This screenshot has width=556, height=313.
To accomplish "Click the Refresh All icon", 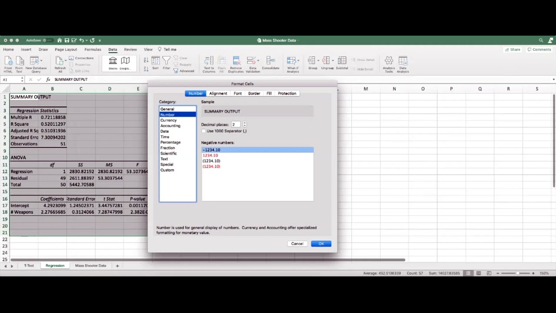I will [59, 61].
